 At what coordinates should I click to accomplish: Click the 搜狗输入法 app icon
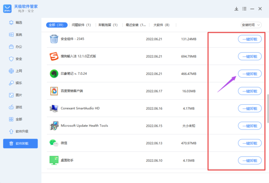pos(54,57)
